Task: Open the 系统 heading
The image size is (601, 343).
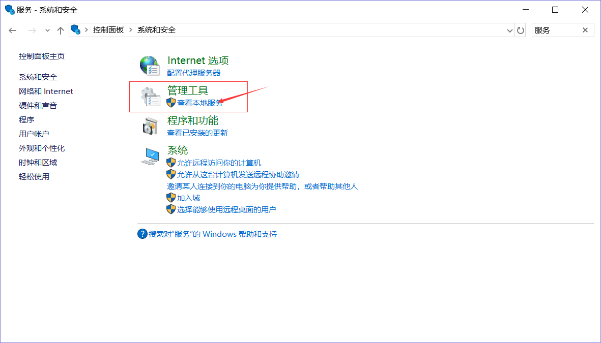Action: [178, 150]
